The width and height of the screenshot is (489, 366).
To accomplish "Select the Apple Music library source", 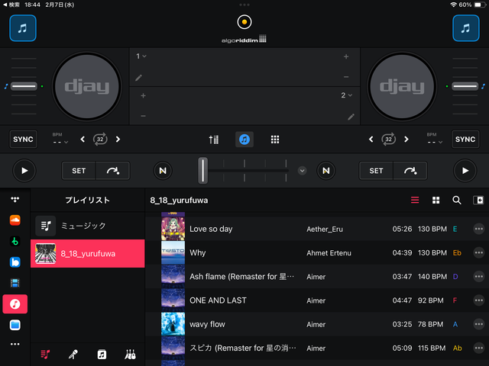I will pyautogui.click(x=15, y=303).
